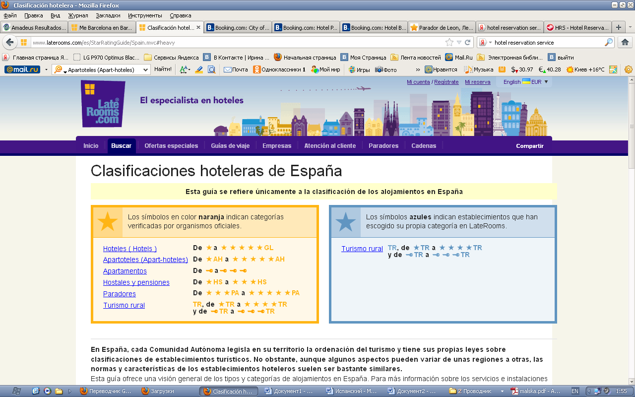Open the Начальная страница Firefox bookmark
The width and height of the screenshot is (635, 397).
tap(305, 57)
